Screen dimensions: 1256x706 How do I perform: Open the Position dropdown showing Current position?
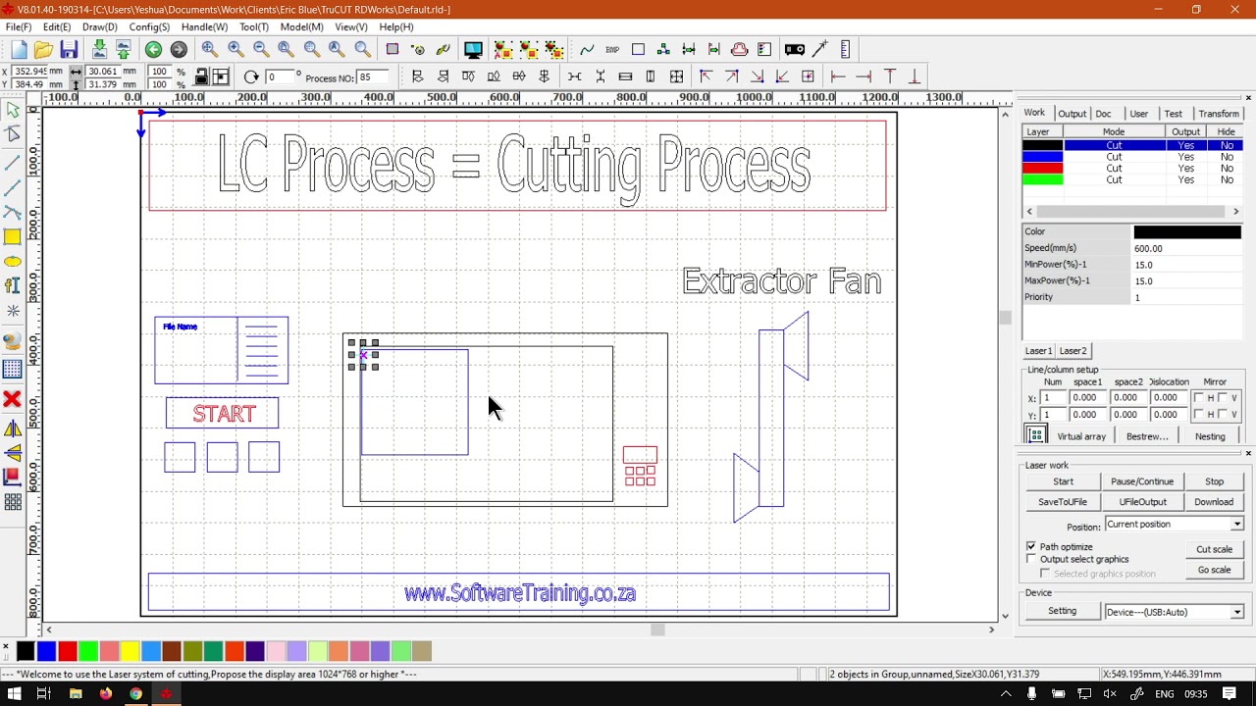[x=1174, y=525]
